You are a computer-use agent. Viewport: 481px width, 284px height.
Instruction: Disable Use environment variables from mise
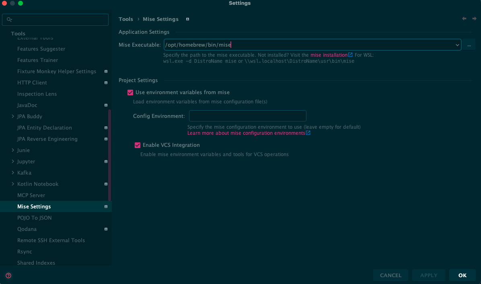(130, 93)
